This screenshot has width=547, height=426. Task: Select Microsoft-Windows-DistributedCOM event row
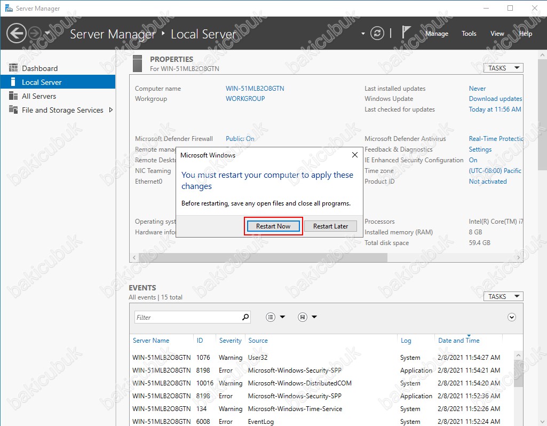point(321,383)
